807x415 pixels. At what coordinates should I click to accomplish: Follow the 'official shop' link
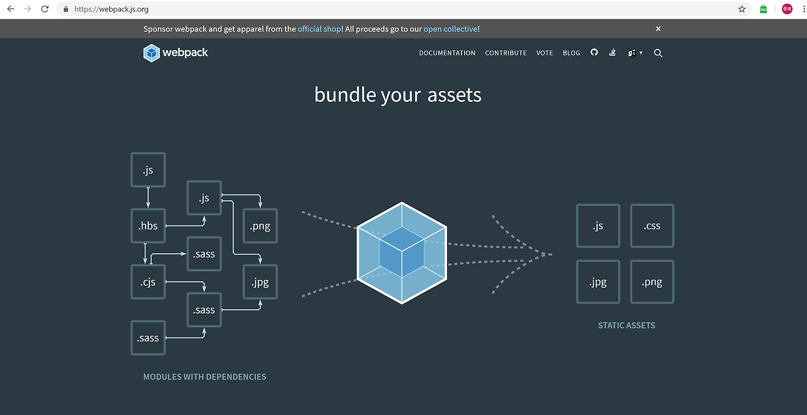click(x=319, y=29)
